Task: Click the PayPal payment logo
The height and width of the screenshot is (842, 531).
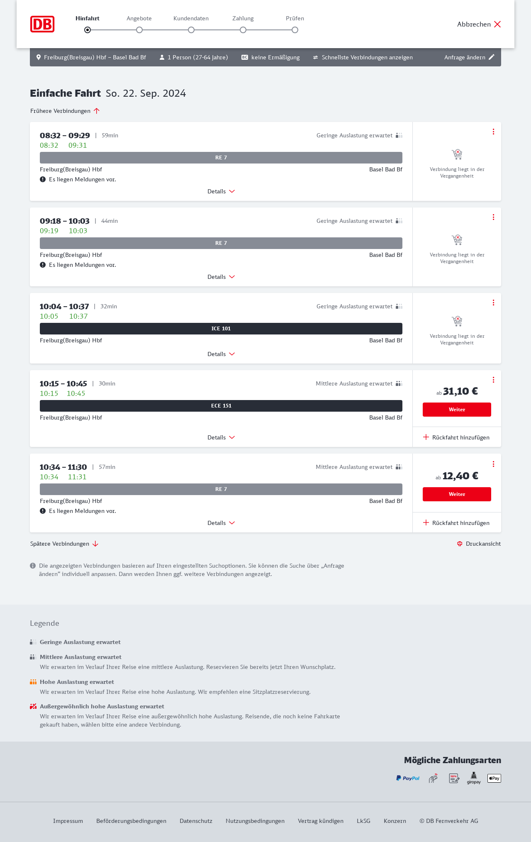Action: pyautogui.click(x=407, y=778)
